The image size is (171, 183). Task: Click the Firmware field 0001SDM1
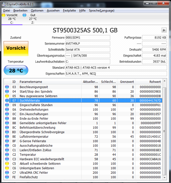(88, 38)
